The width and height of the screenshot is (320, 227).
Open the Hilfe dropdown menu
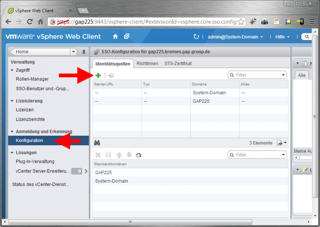tap(282, 37)
